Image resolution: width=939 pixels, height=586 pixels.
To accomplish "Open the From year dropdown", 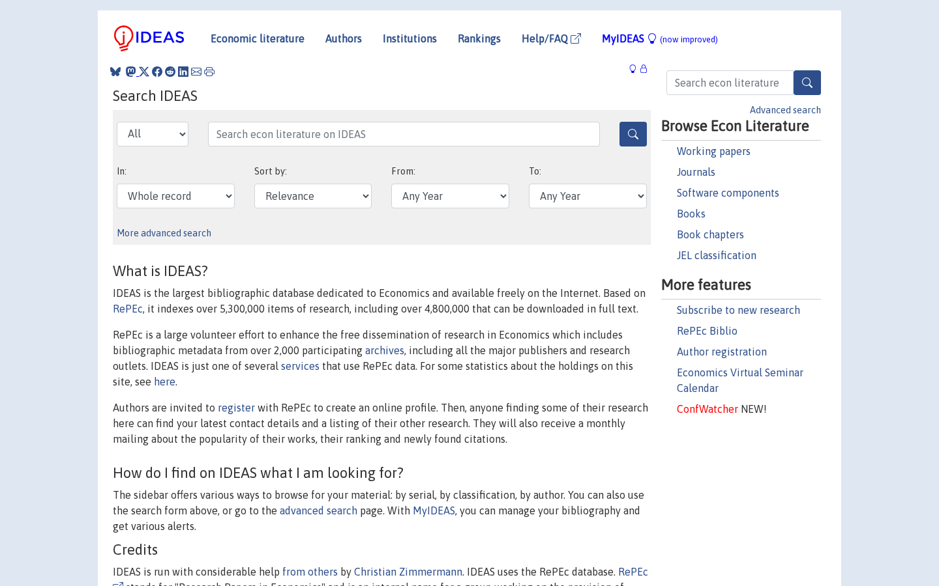I will [x=450, y=196].
